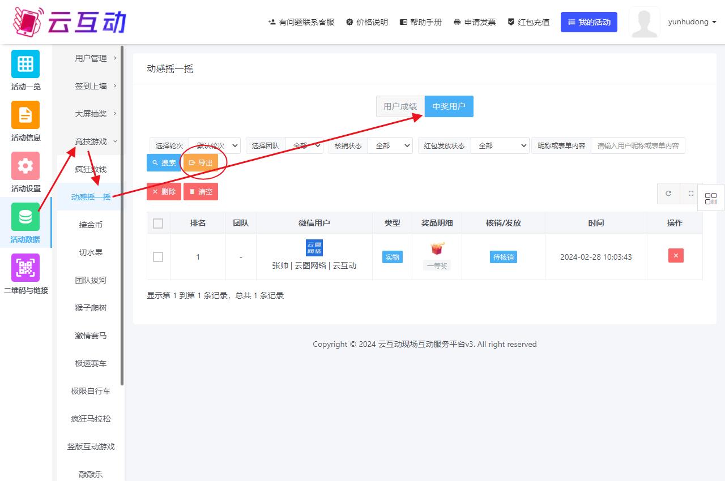Click the red 删除 button

(164, 192)
